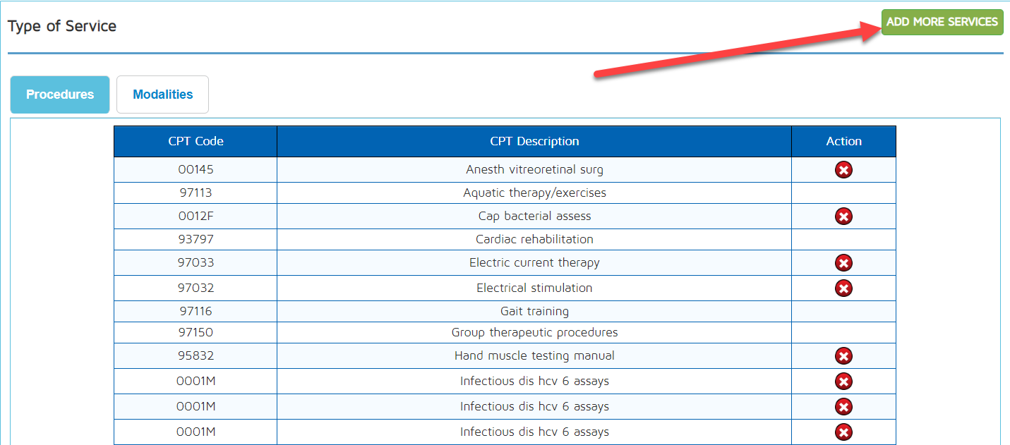Switch to the Modalities tab
Screen dimensions: 1010x445
162,95
